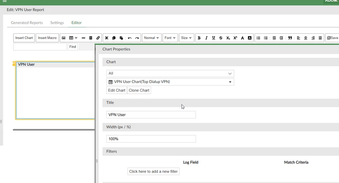The width and height of the screenshot is (339, 183).
Task: Open the Settings tab
Action: tap(57, 22)
